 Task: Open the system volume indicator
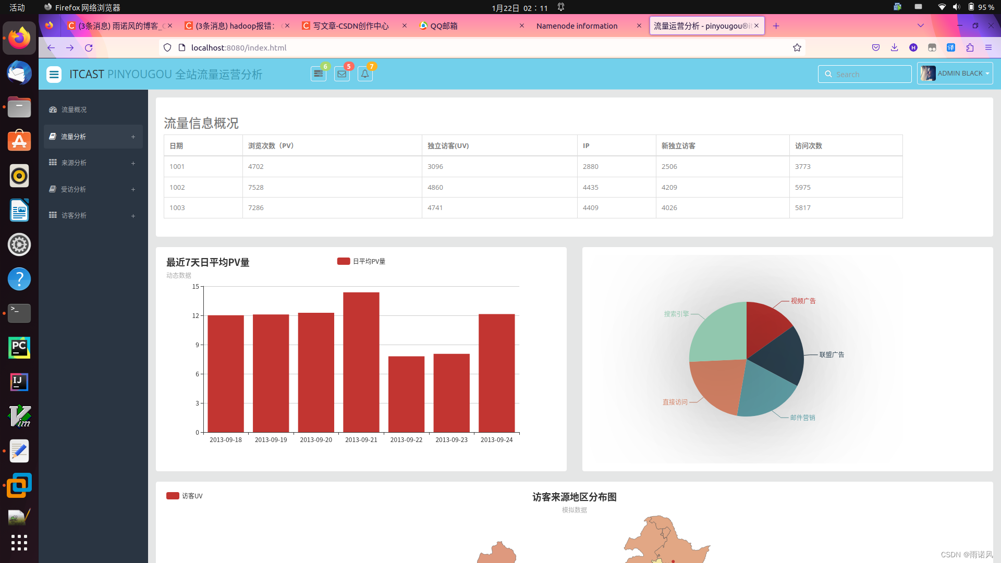click(956, 7)
